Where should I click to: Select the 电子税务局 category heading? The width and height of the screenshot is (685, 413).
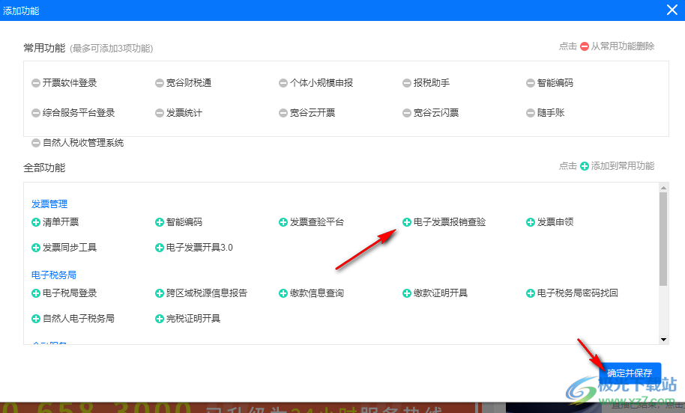point(54,275)
